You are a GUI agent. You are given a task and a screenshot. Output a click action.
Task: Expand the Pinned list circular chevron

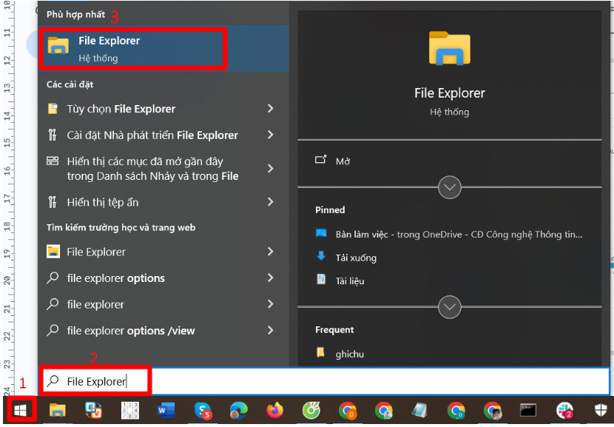pyautogui.click(x=450, y=306)
